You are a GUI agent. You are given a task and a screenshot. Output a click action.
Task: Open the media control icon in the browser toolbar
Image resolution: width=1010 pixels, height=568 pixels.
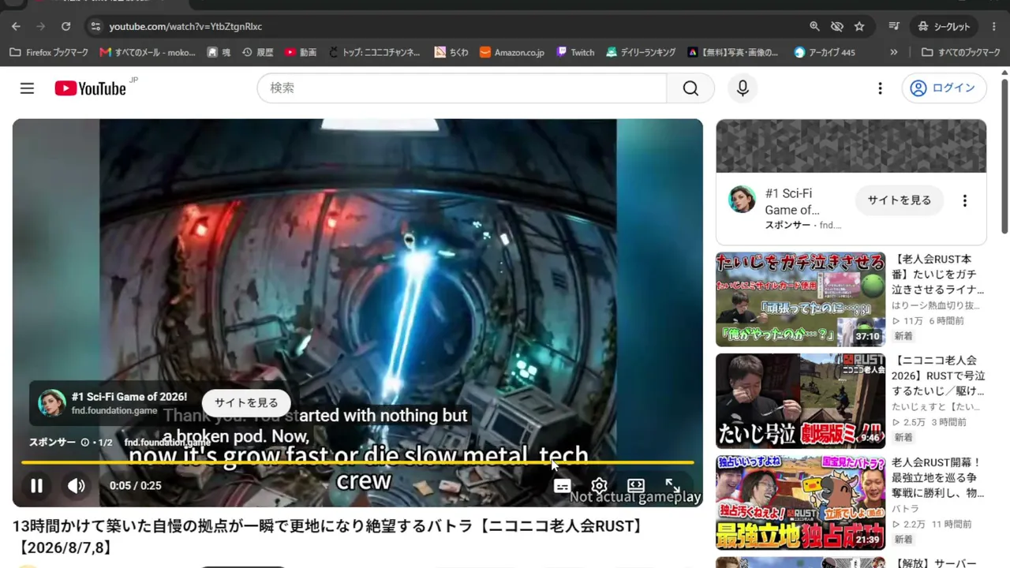tap(894, 26)
